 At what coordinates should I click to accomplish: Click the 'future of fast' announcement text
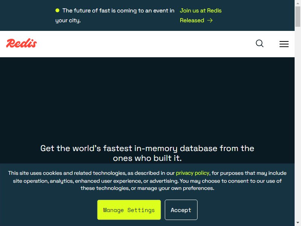pyautogui.click(x=115, y=15)
